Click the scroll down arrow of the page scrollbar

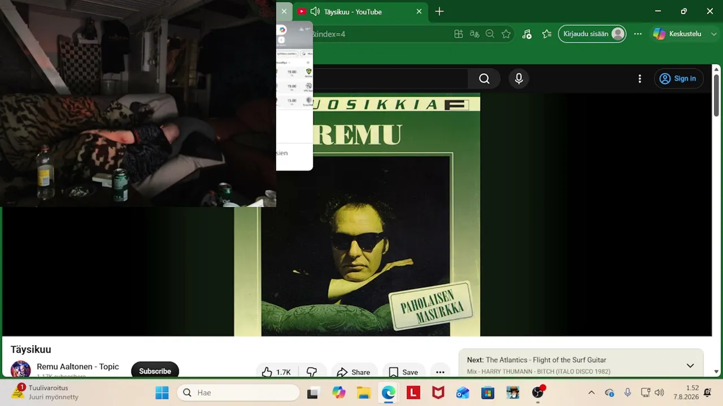716,372
